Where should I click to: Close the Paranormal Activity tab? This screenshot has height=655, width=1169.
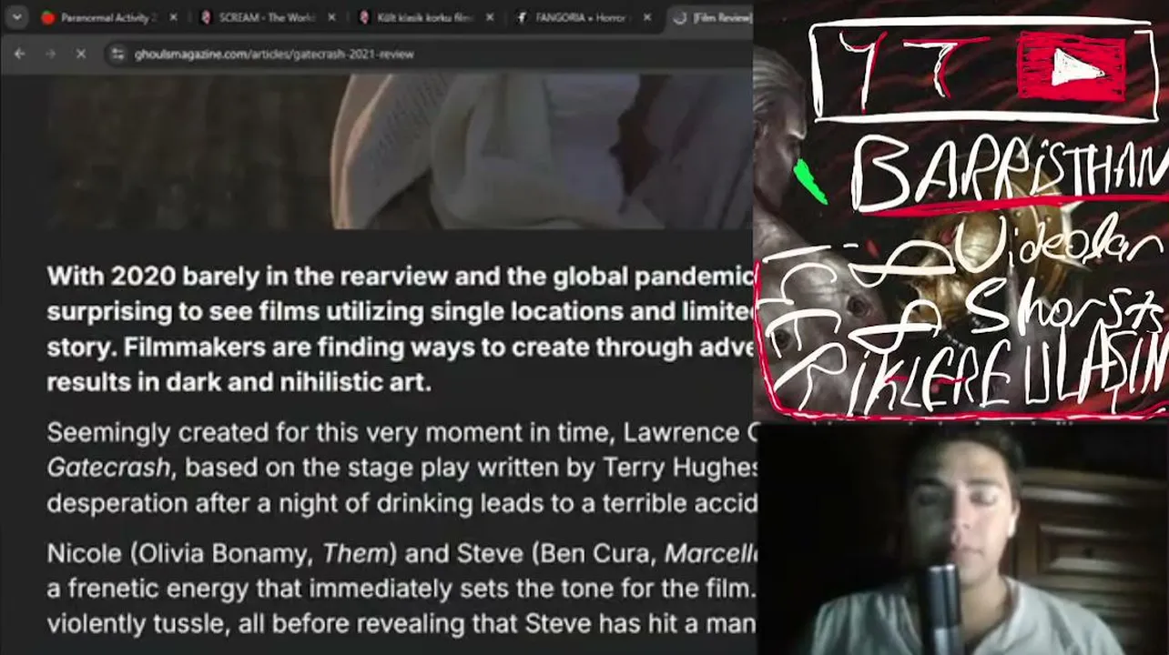[173, 17]
